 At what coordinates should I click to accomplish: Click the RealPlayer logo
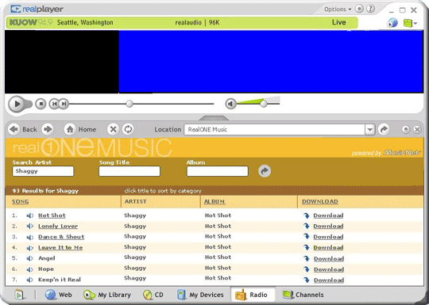37,9
